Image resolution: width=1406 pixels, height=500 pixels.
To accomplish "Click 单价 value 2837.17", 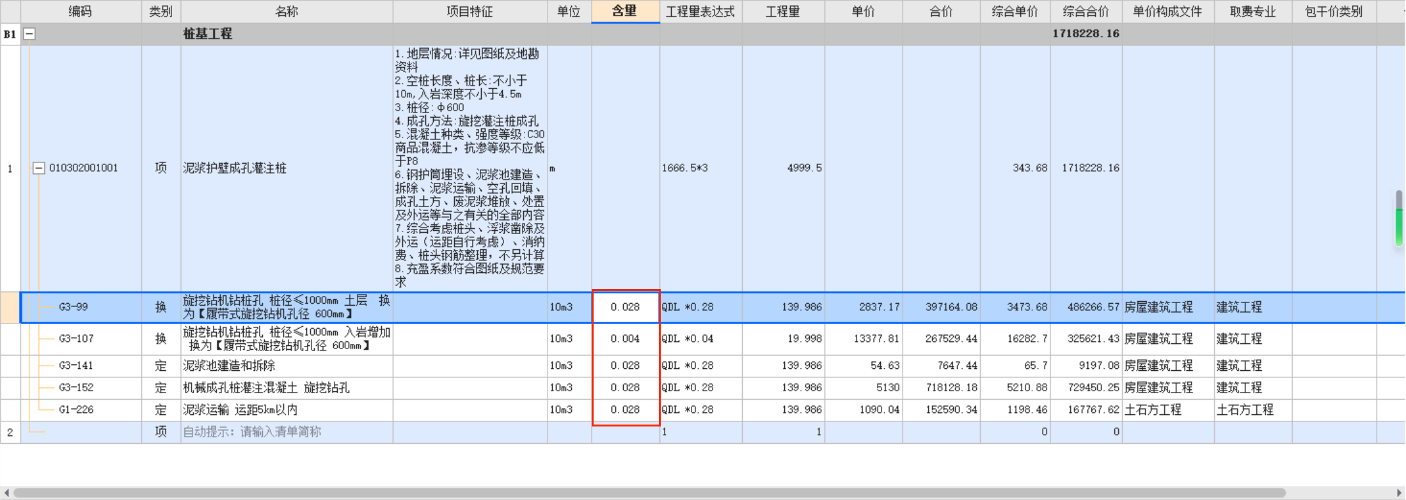I will pyautogui.click(x=880, y=307).
